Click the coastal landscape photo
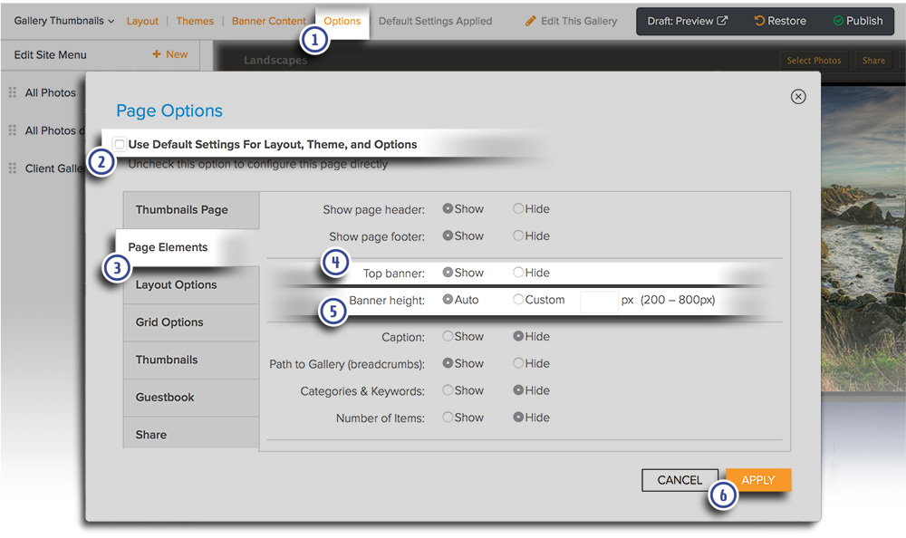 coord(863,238)
